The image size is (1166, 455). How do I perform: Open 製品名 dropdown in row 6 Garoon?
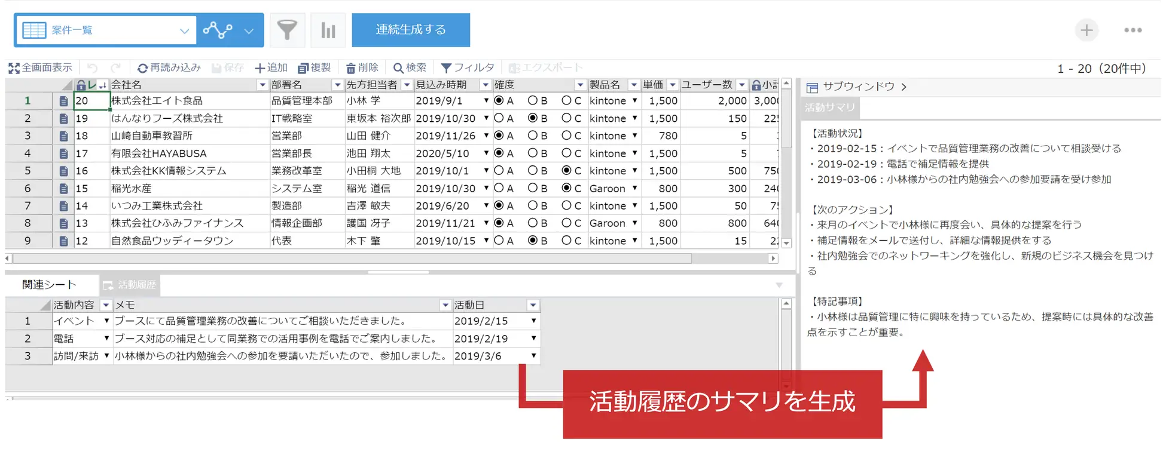coord(634,188)
